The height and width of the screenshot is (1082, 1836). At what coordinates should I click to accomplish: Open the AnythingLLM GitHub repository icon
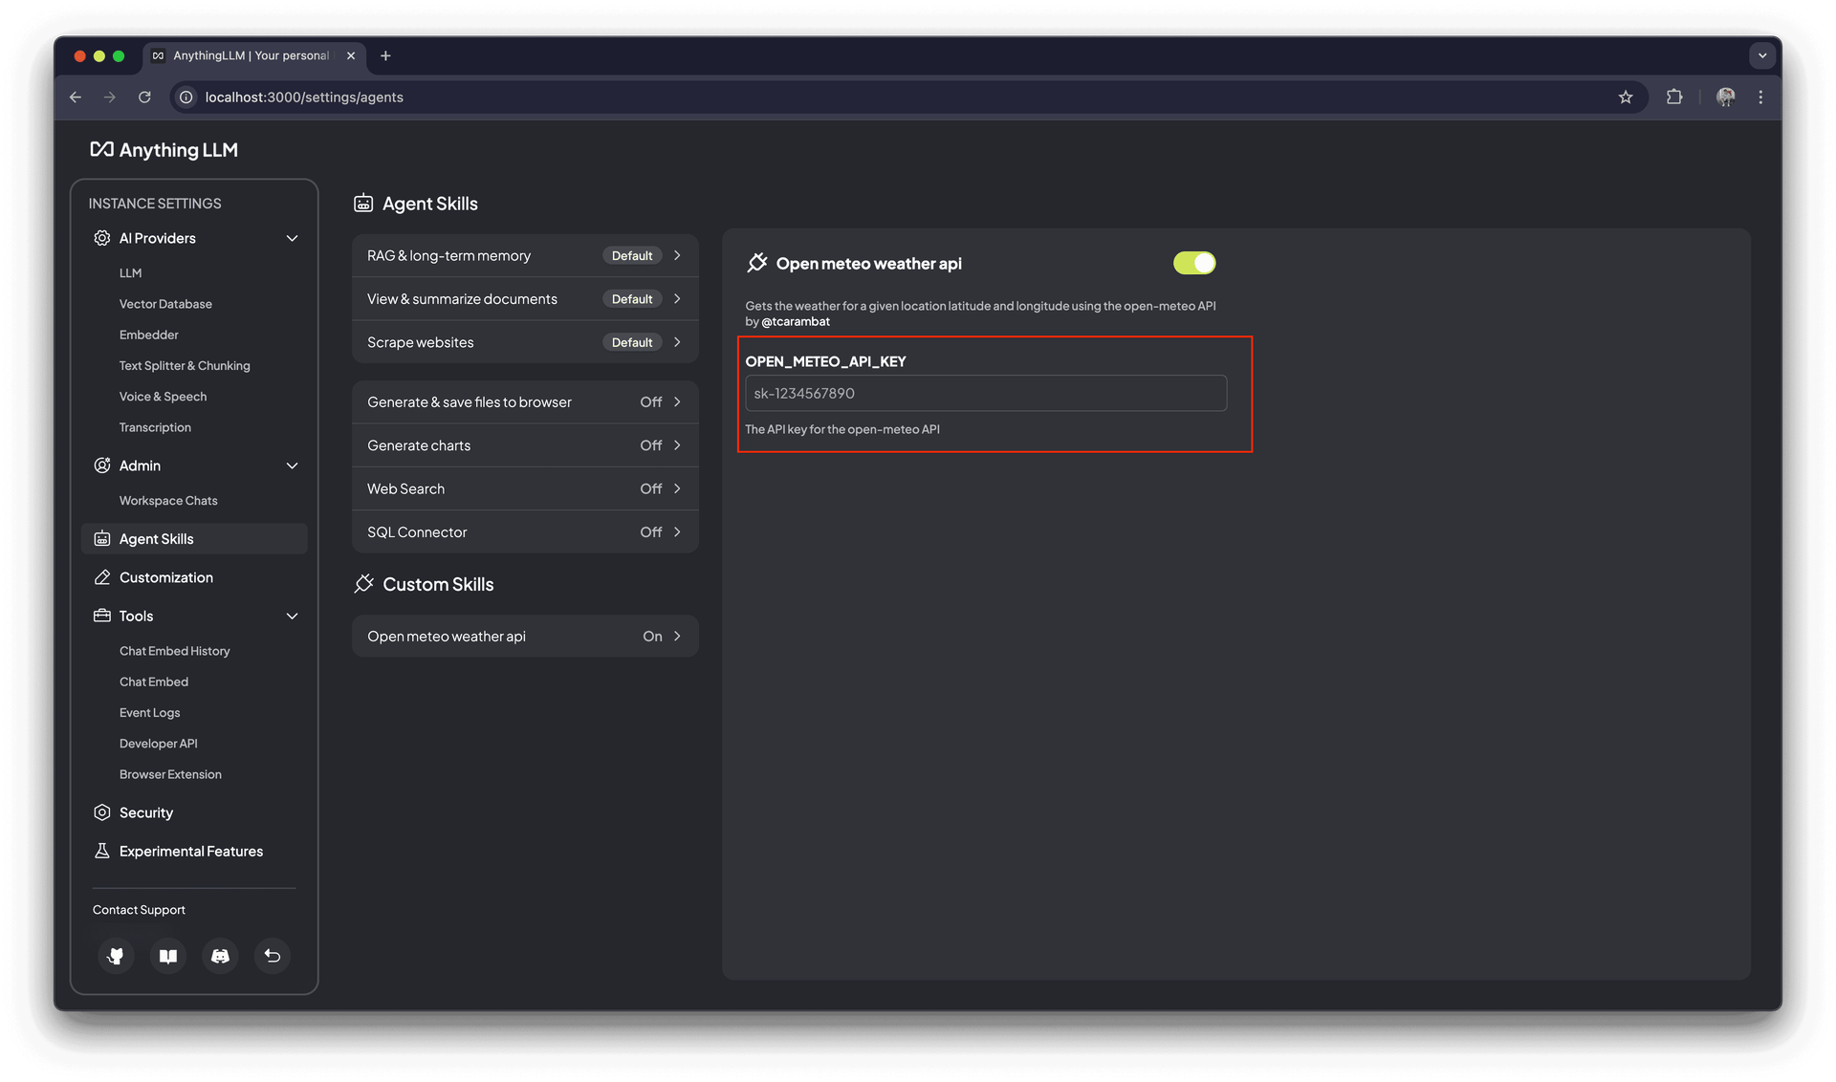(x=116, y=956)
